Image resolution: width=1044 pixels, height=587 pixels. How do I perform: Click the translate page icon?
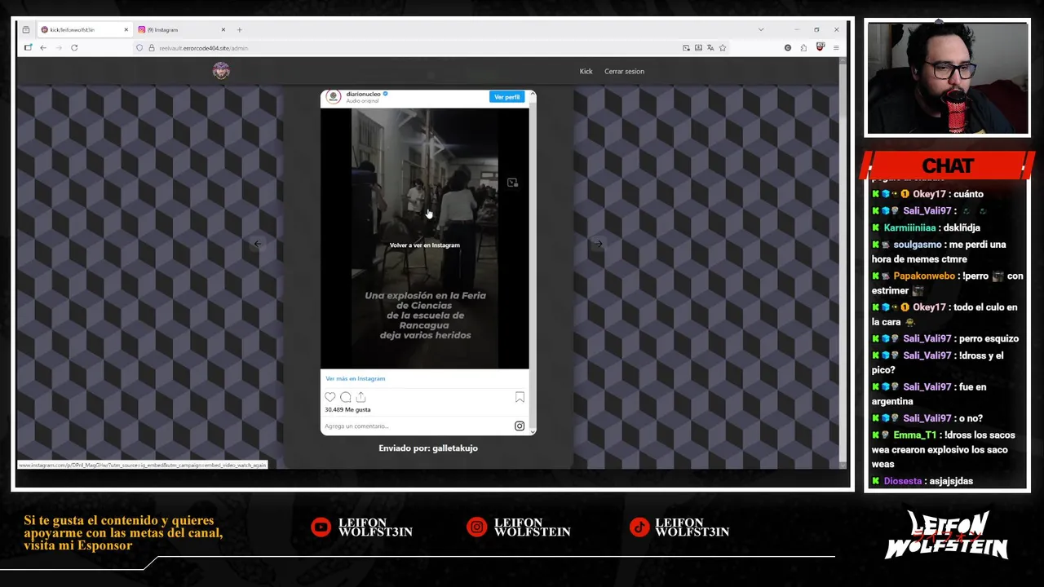click(710, 48)
